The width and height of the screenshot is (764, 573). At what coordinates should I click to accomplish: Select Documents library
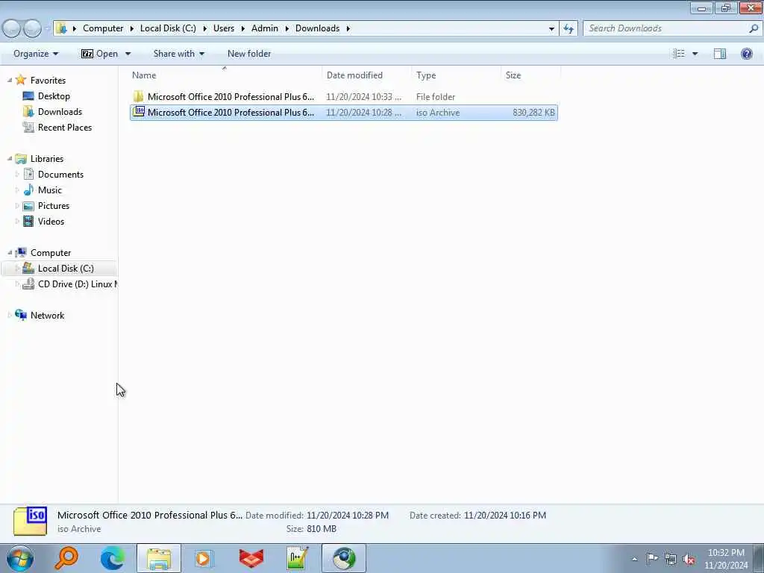click(60, 174)
